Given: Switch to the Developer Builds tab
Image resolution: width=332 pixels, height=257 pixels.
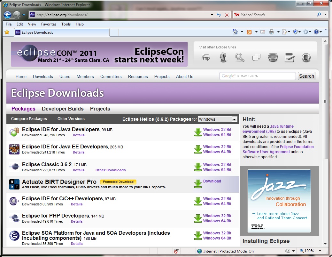Looking at the screenshot, I should [x=63, y=109].
